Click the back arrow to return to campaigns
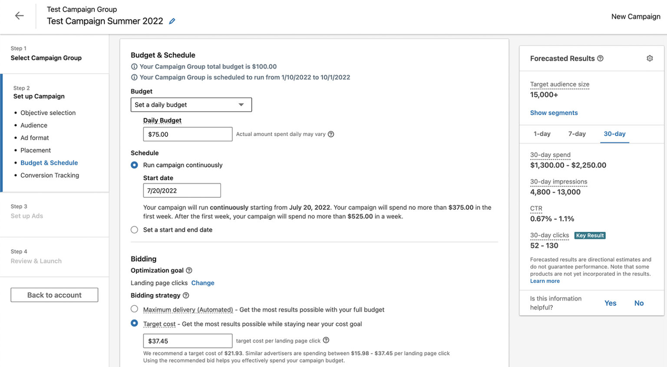 tap(19, 15)
